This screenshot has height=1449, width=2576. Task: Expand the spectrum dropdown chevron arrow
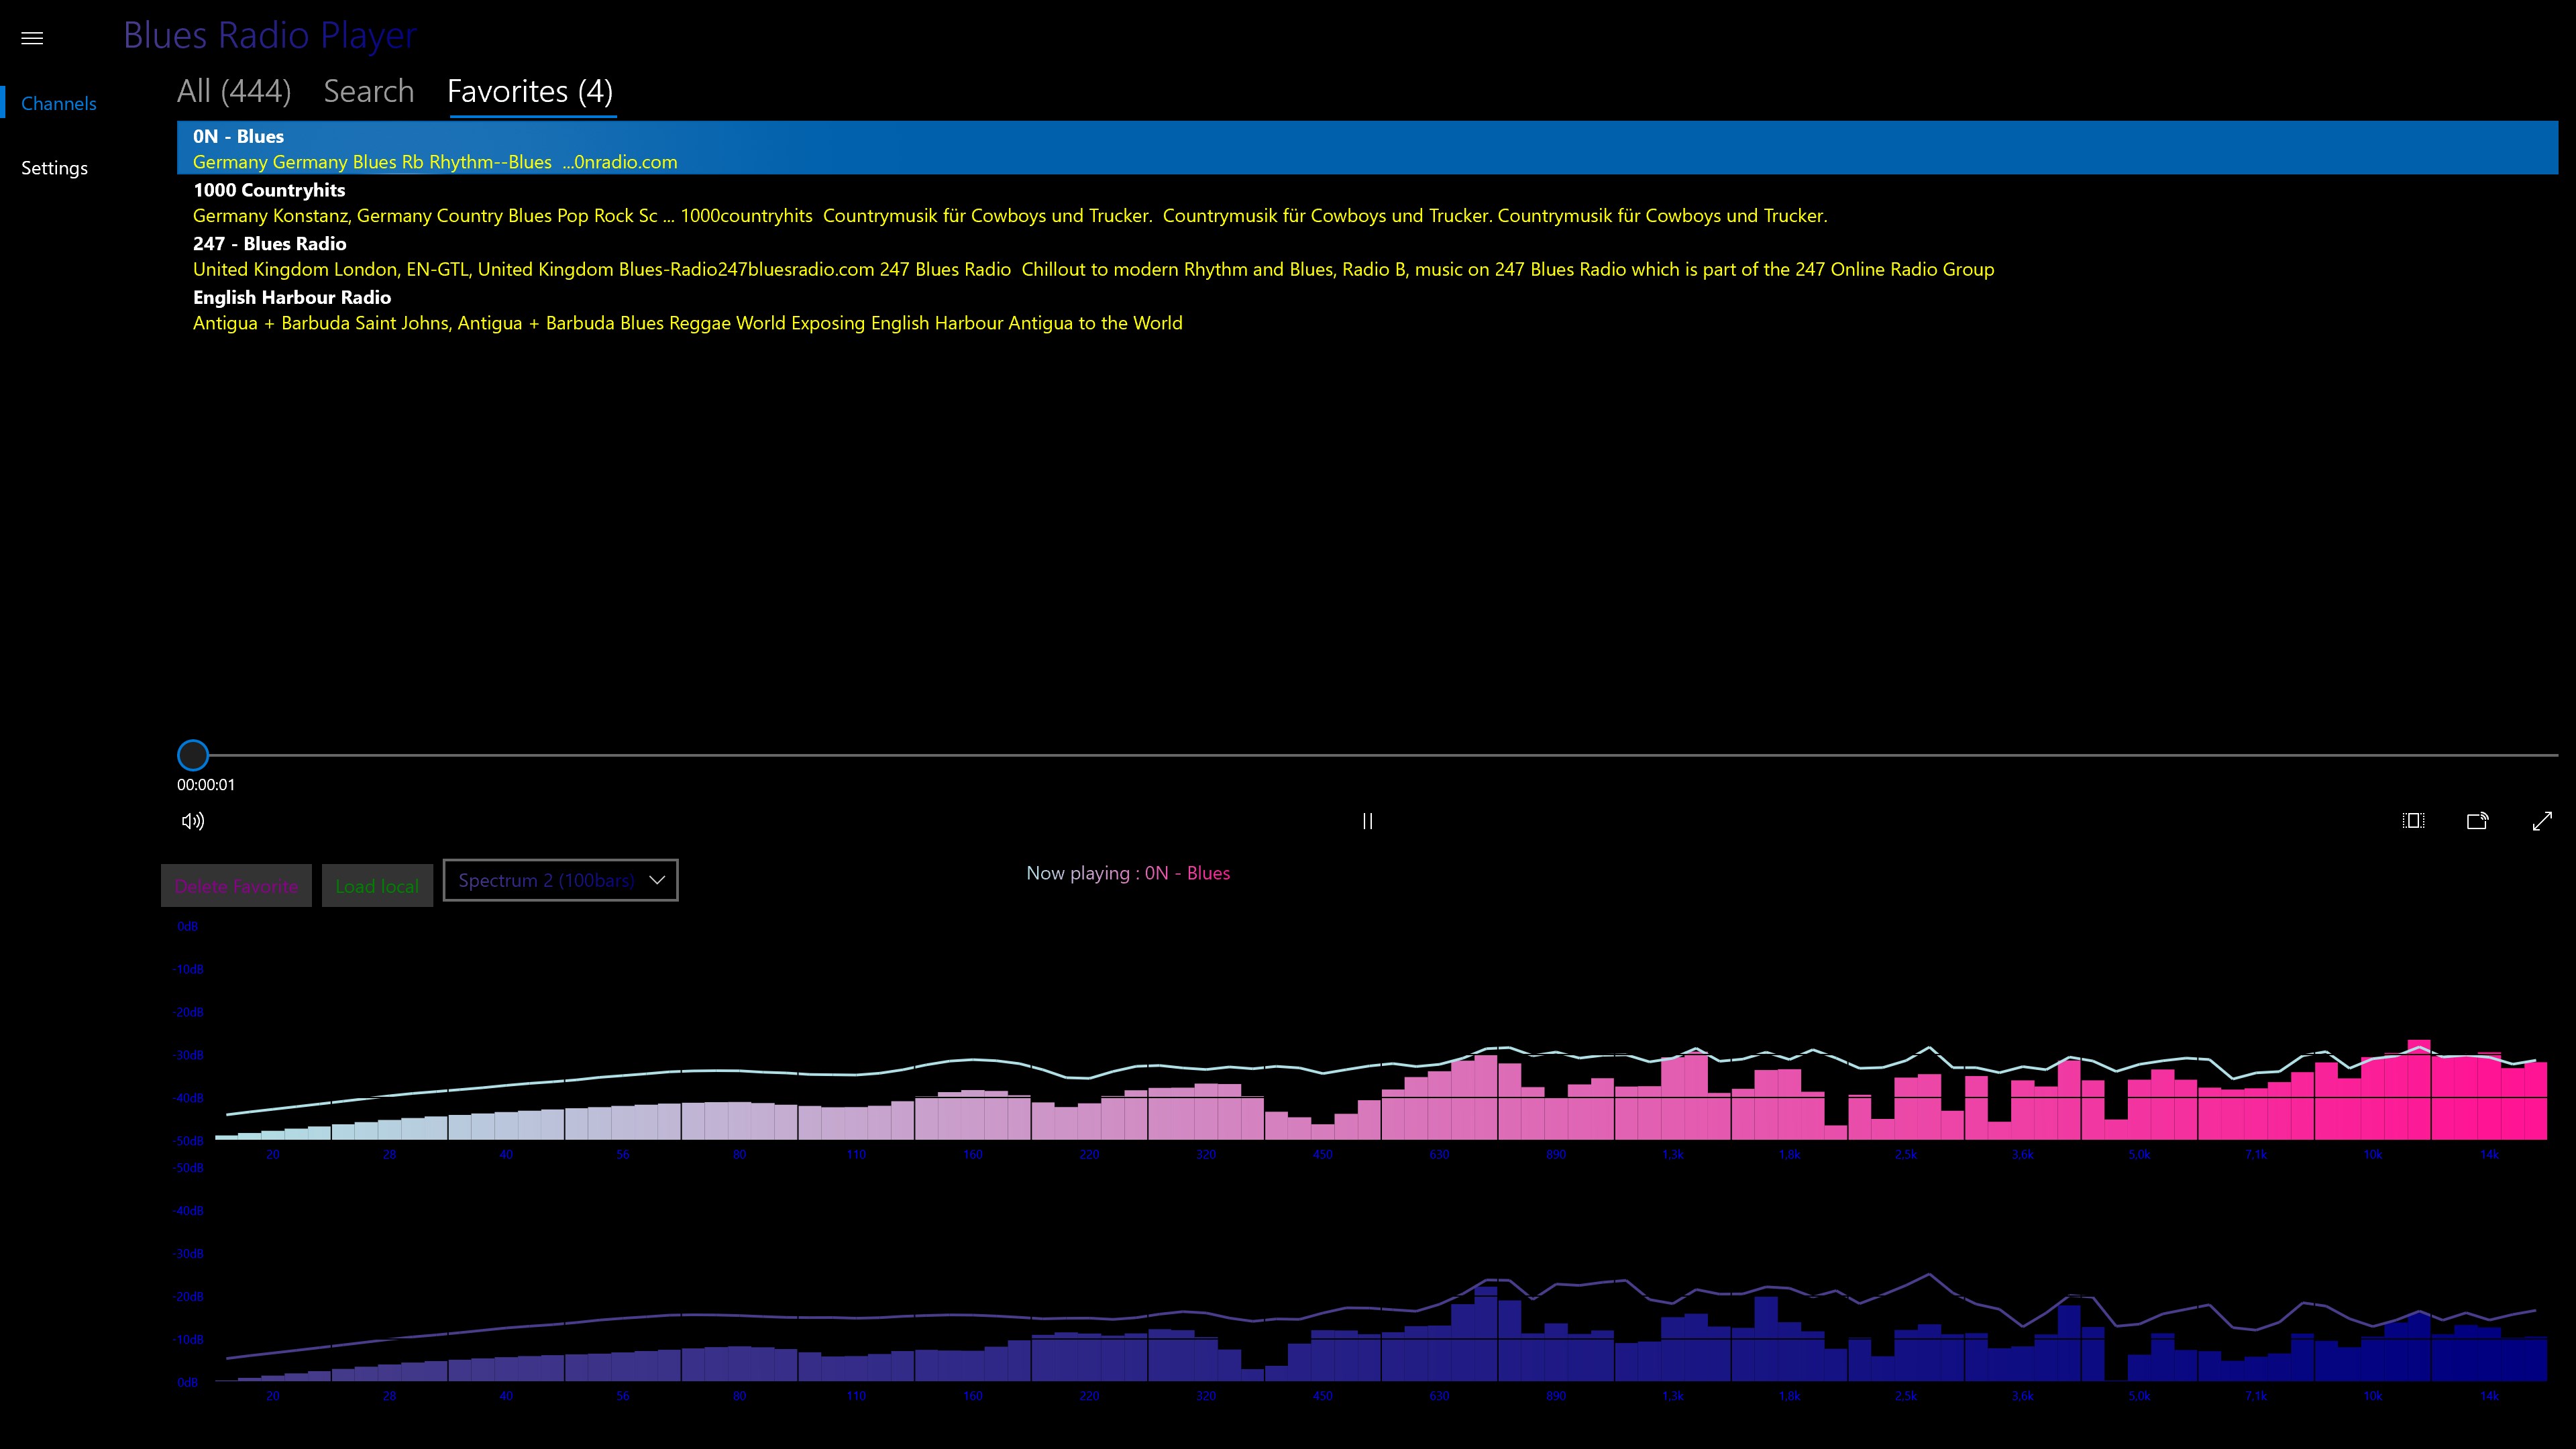657,880
